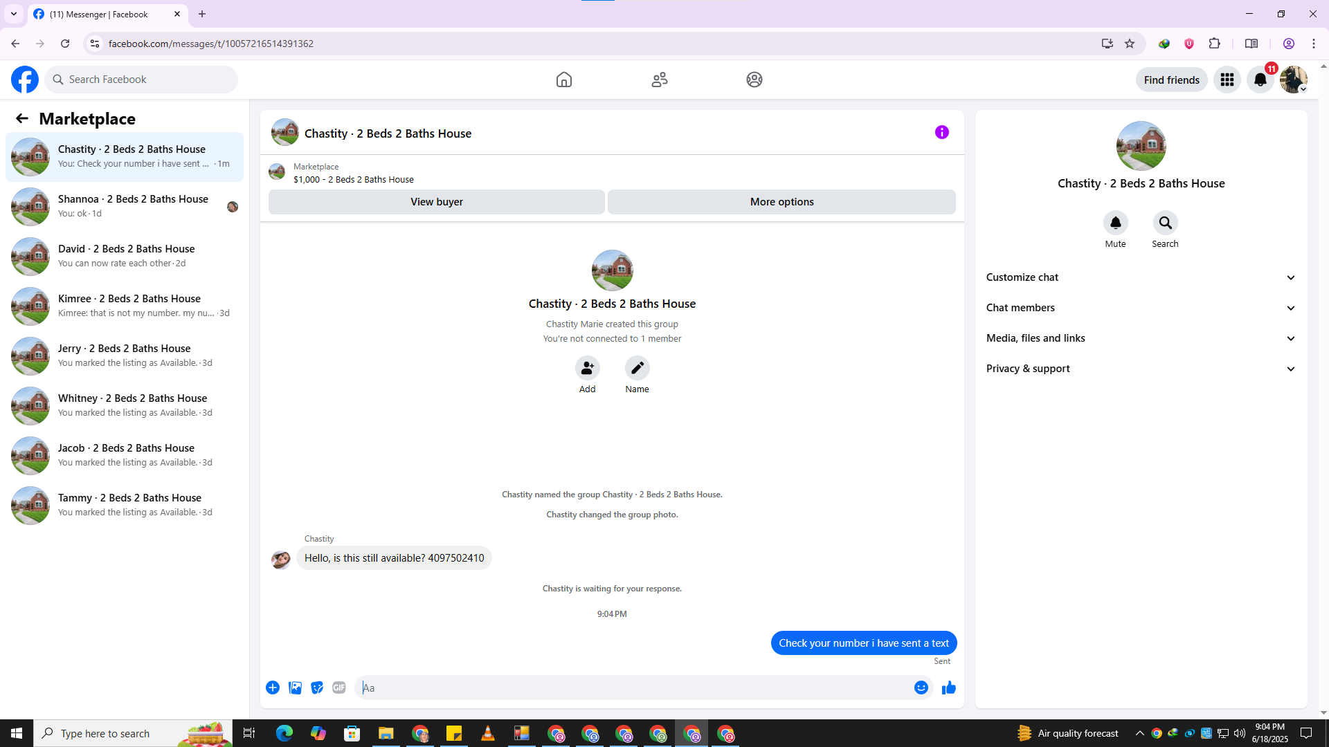Choose a sticker in composer
The width and height of the screenshot is (1329, 747).
pos(317,688)
